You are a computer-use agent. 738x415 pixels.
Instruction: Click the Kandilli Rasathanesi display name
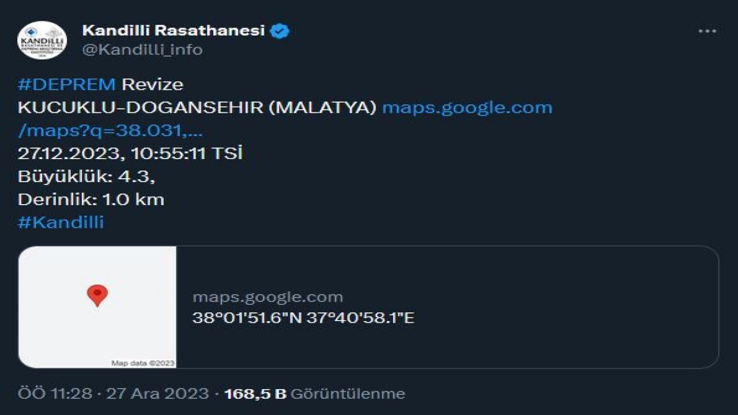[174, 31]
